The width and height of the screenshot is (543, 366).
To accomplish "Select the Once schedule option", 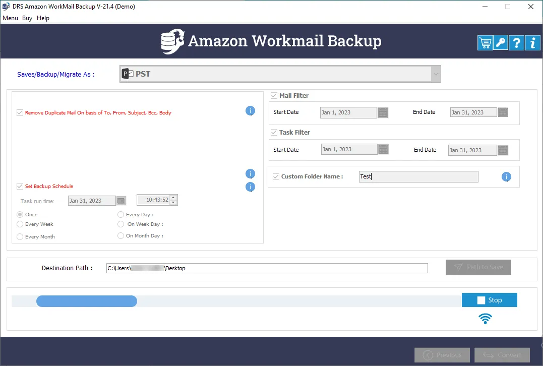I will pyautogui.click(x=20, y=215).
